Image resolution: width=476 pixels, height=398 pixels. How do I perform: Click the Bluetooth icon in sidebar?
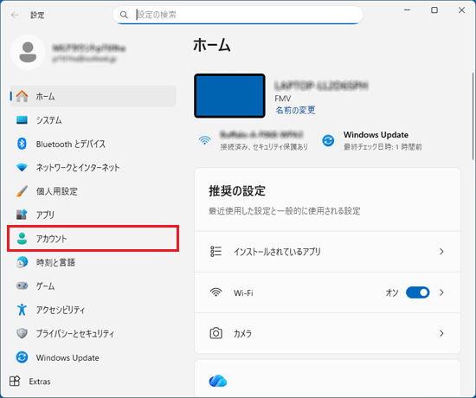pyautogui.click(x=22, y=144)
